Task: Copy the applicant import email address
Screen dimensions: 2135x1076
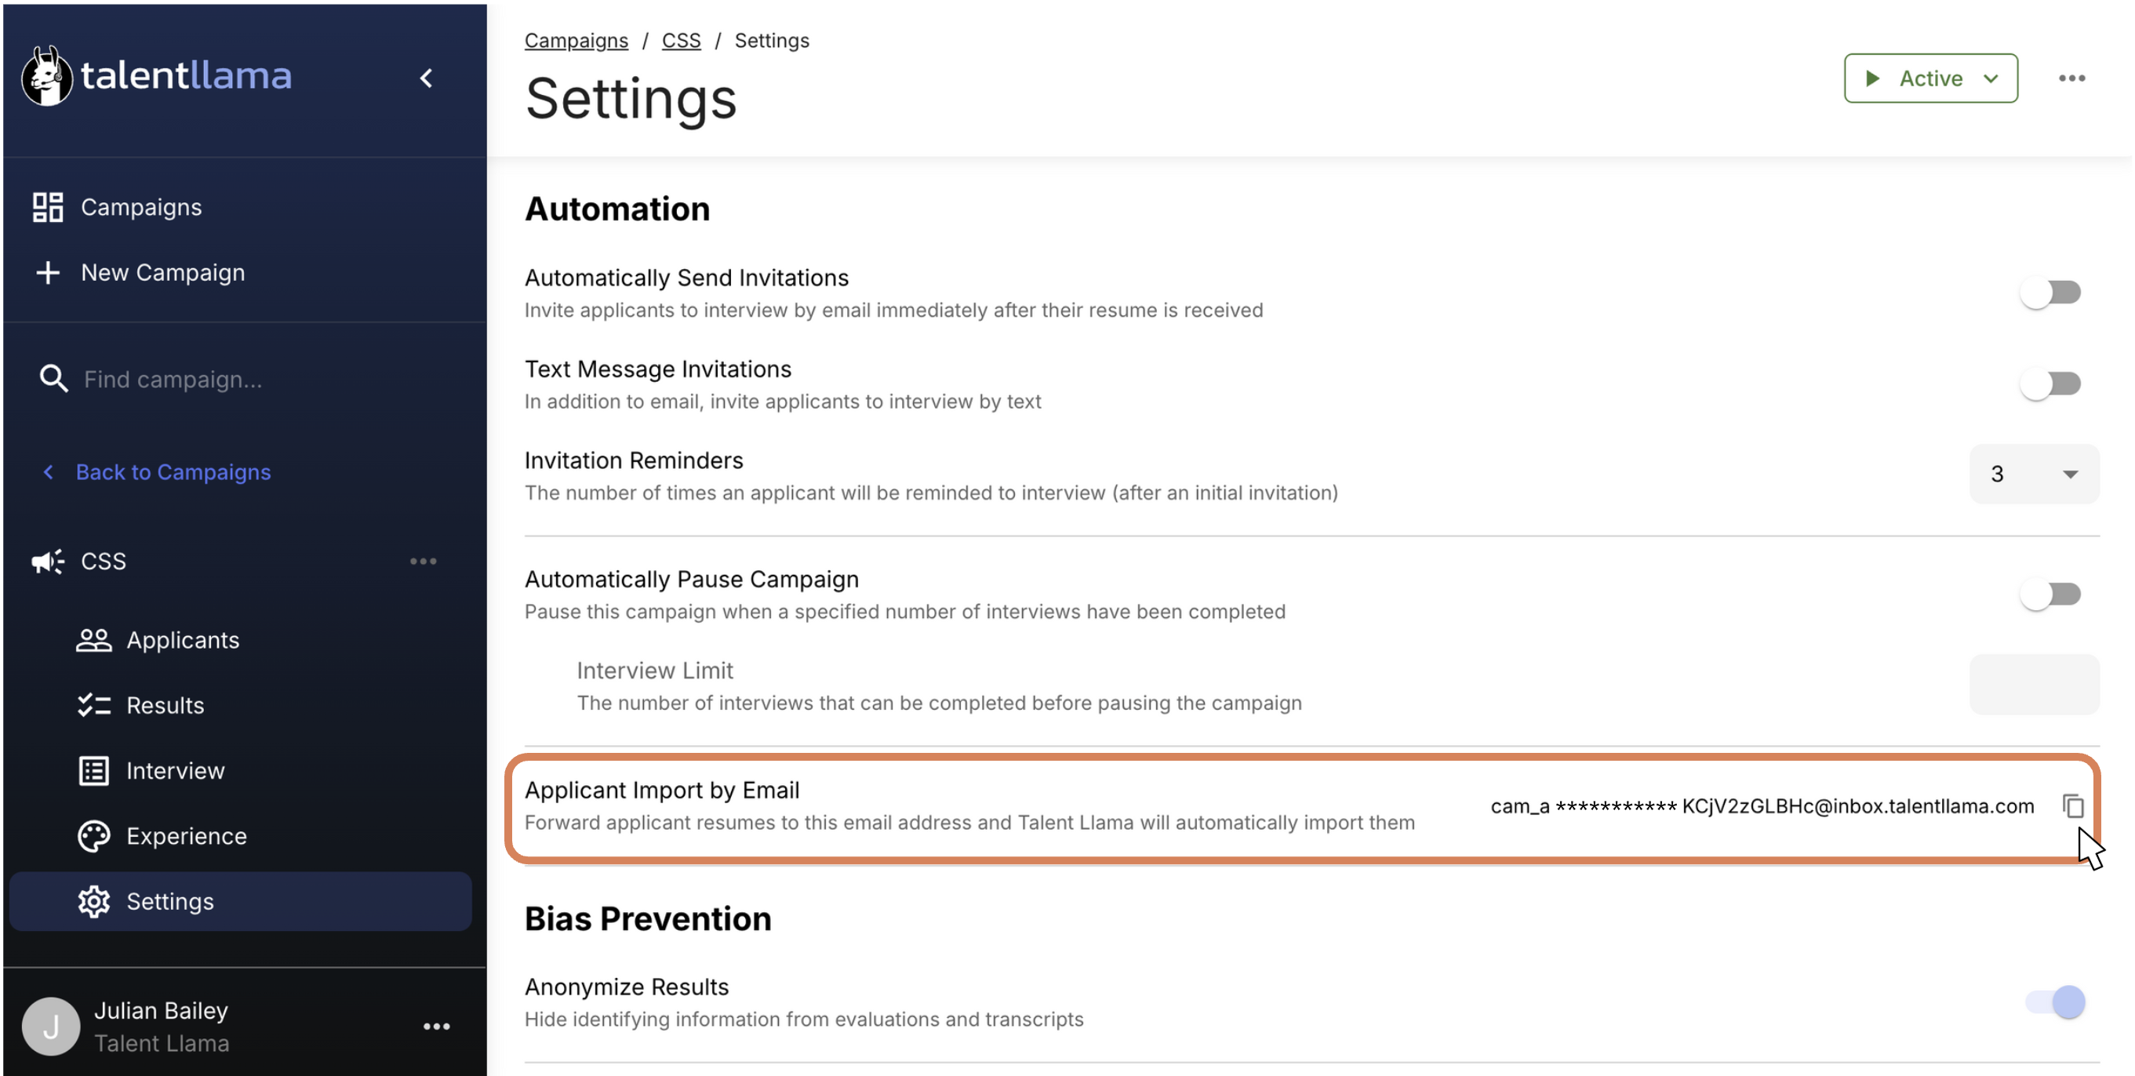Action: tap(2072, 805)
